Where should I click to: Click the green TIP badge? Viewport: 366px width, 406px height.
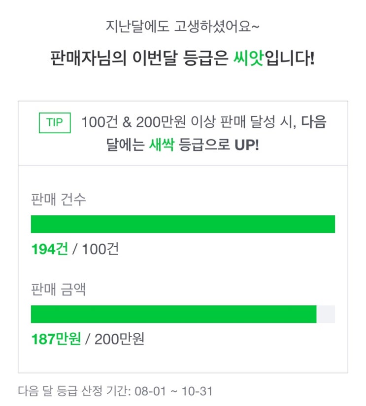pyautogui.click(x=55, y=123)
